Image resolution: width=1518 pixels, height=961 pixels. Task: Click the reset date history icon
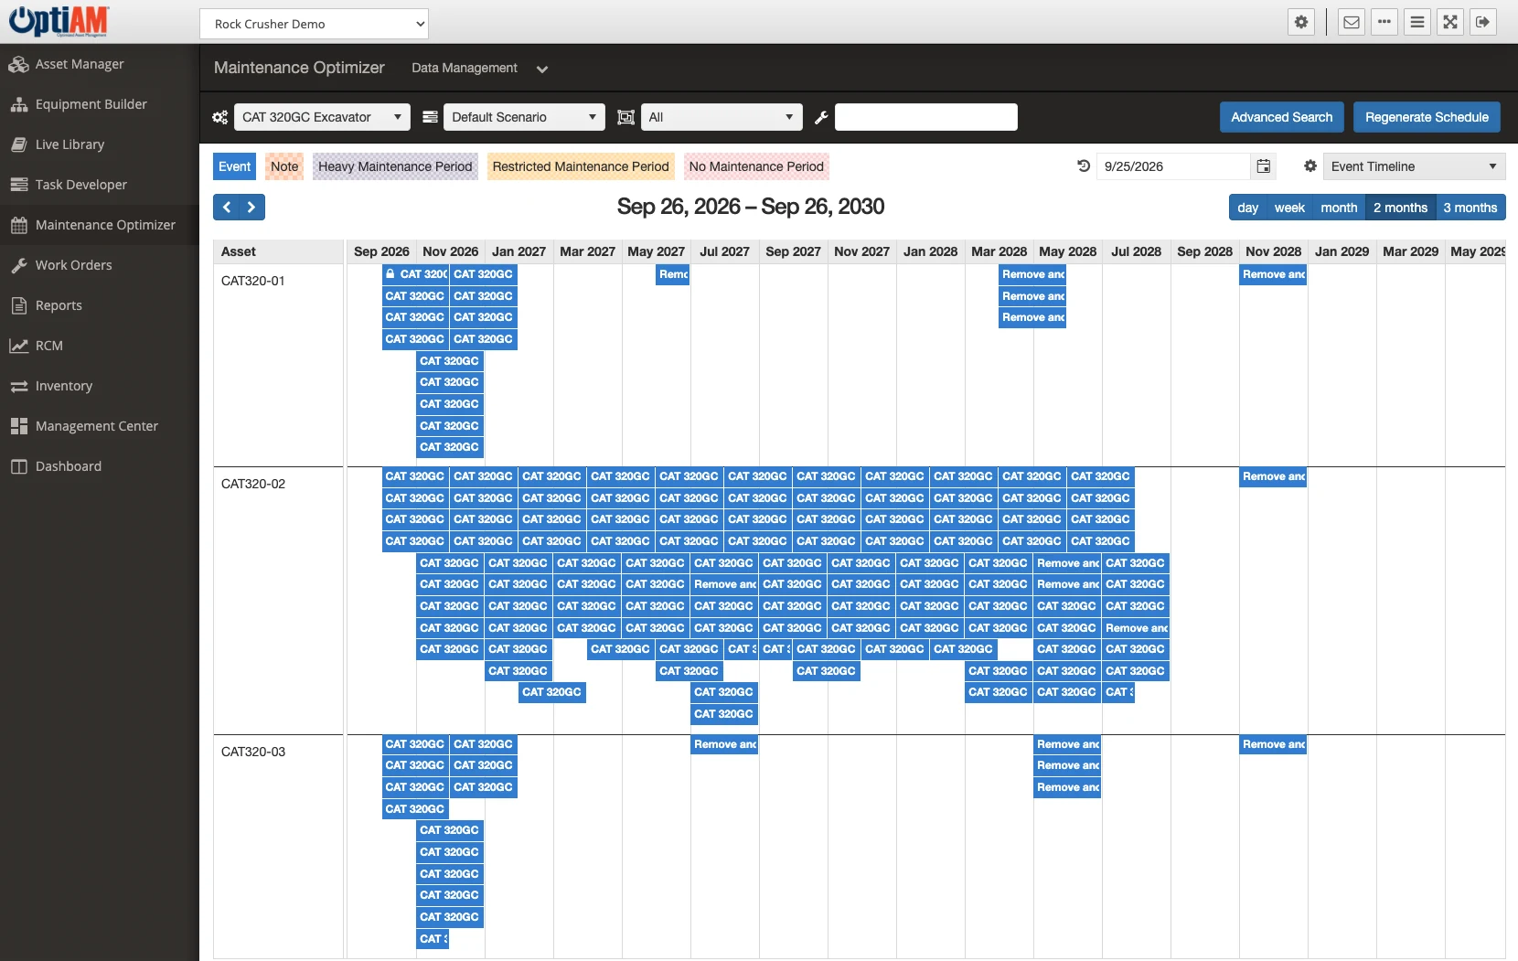[1084, 166]
